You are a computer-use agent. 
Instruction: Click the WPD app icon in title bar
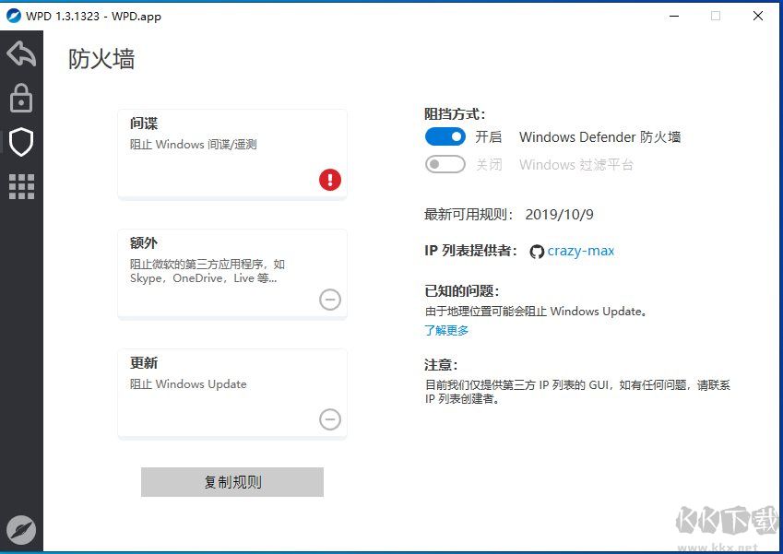(x=14, y=16)
